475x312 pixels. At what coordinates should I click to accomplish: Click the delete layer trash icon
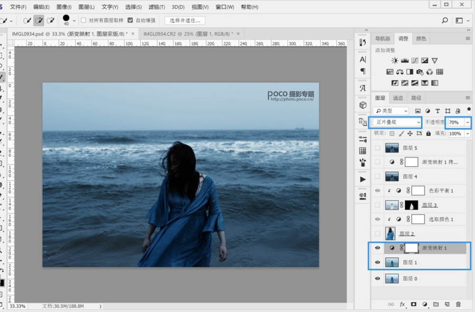pos(458,304)
